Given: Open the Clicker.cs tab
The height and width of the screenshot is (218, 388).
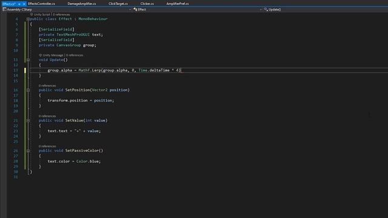Looking at the screenshot, I should click(x=147, y=4).
